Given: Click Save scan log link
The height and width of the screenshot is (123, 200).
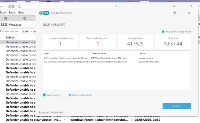Looking at the screenshot, I should click(53, 95).
